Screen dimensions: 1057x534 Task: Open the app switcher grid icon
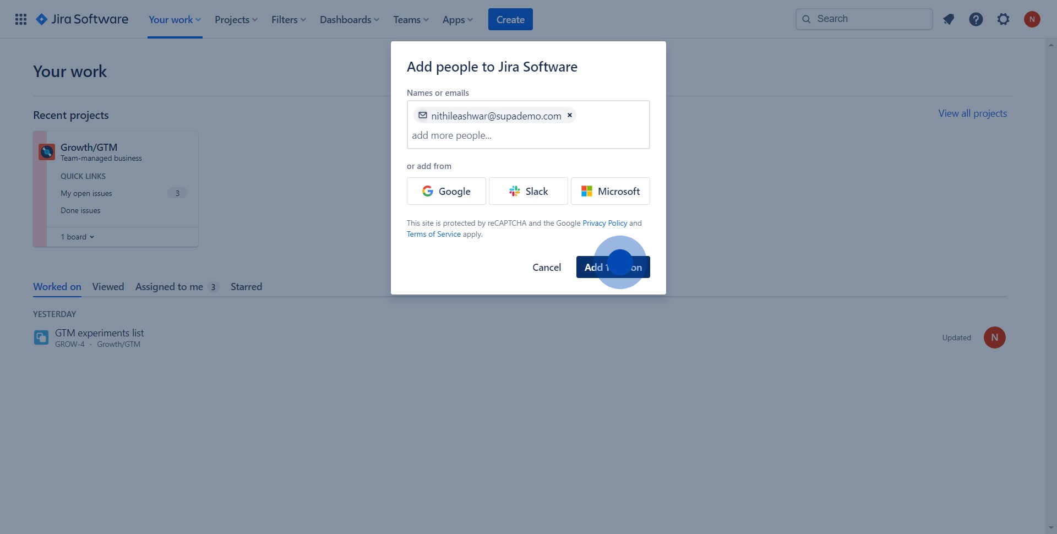coord(21,19)
